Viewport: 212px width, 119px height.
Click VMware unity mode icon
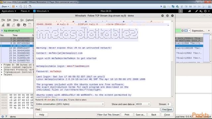(x=30, y=6)
